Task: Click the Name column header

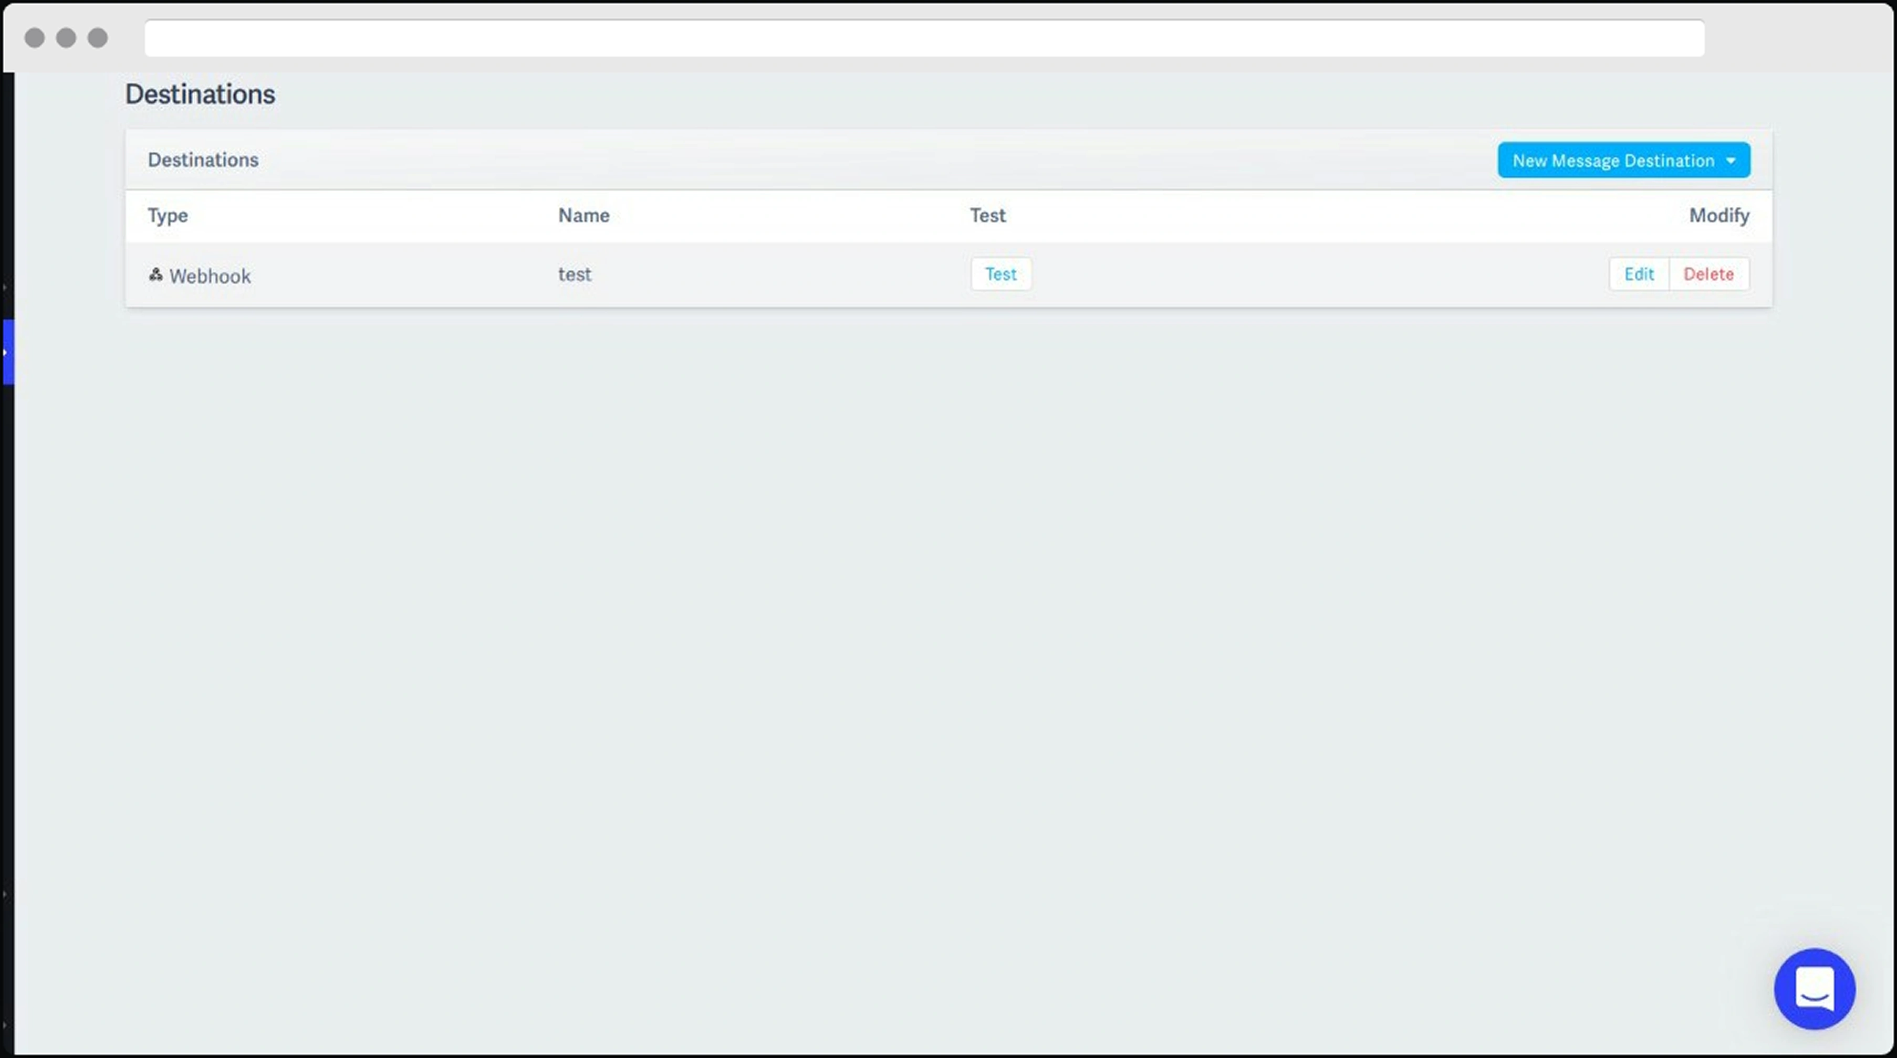Action: (583, 216)
